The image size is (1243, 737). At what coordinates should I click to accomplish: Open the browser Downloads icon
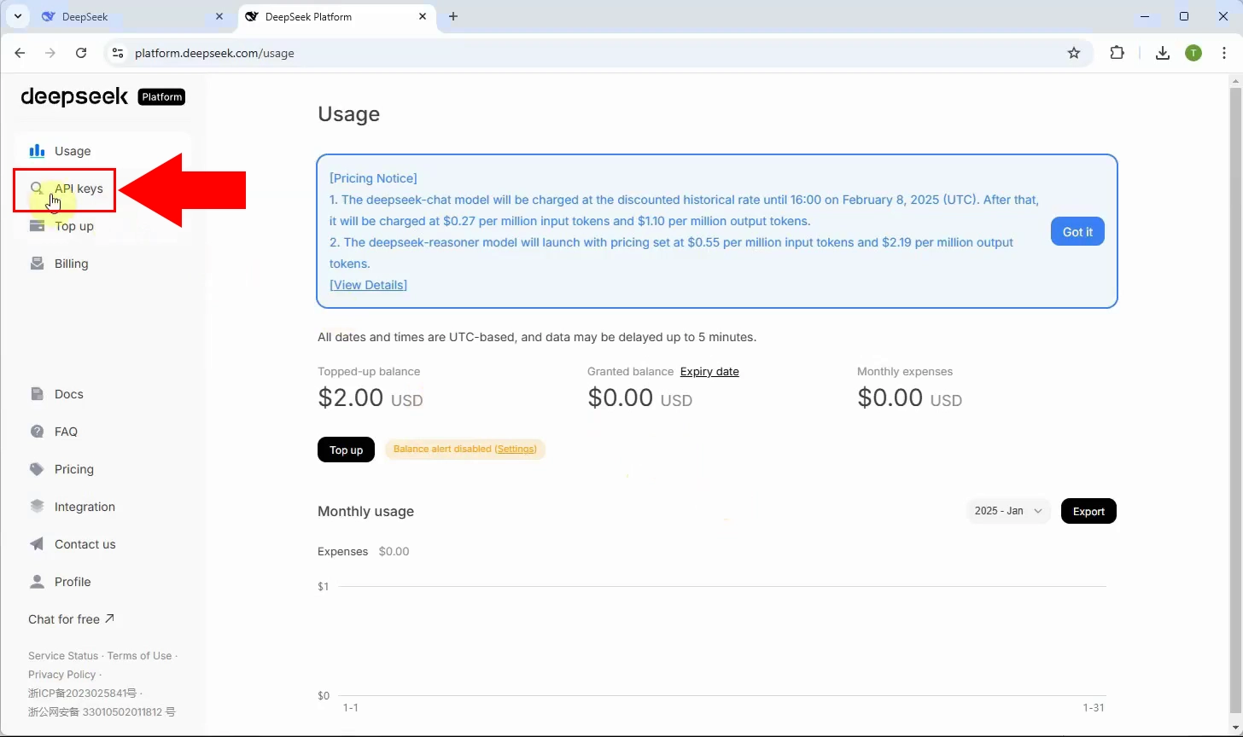click(1162, 53)
